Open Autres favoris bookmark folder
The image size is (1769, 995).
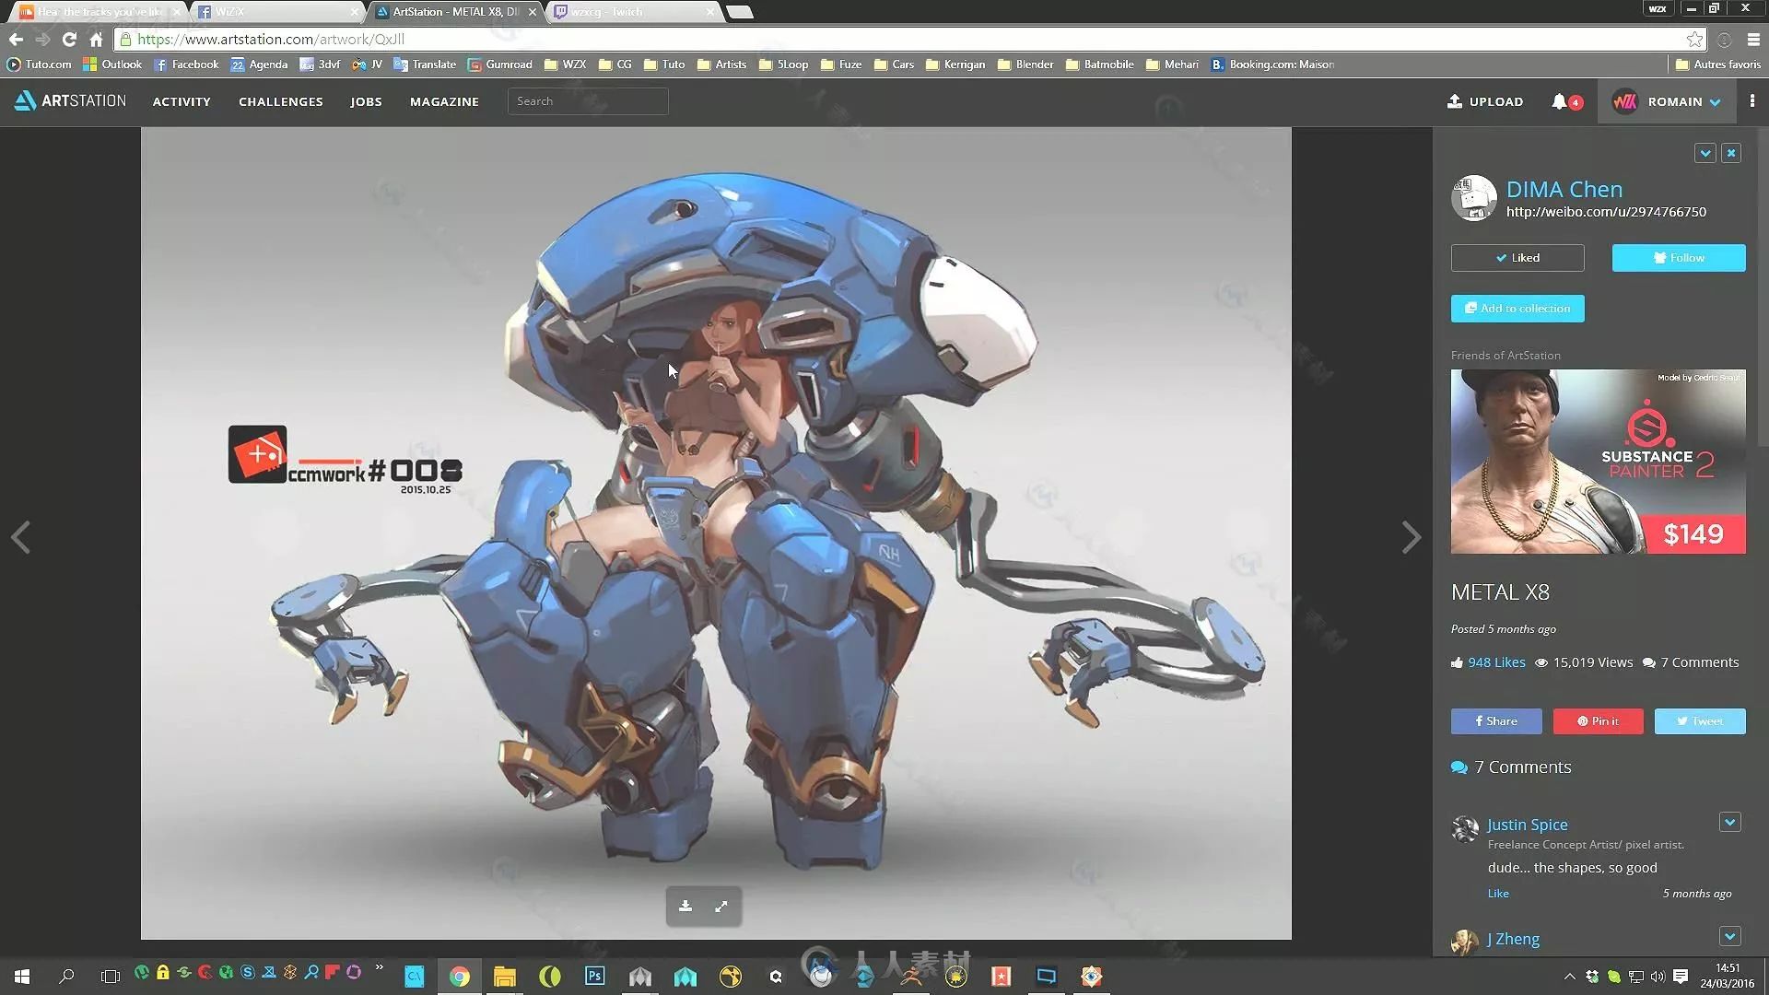pyautogui.click(x=1718, y=64)
